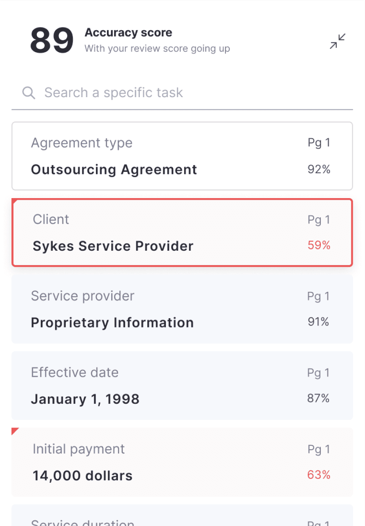This screenshot has height=526, width=365.
Task: Open the Service provider card
Action: click(182, 309)
